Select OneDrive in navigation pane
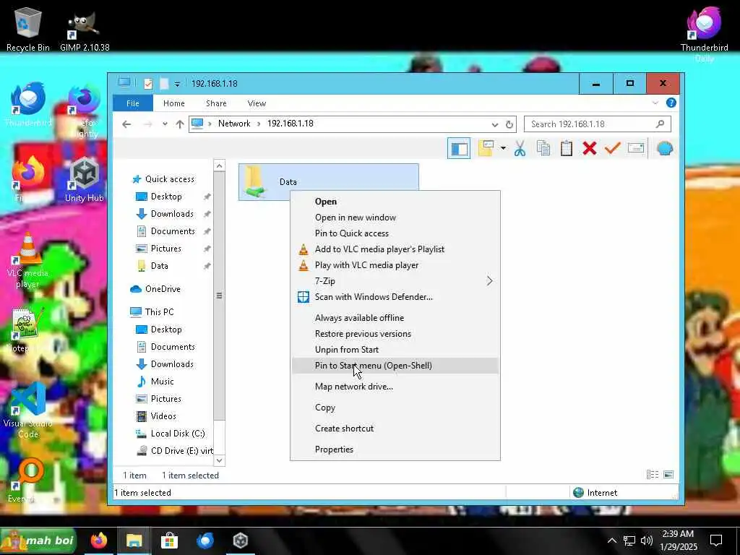 pos(156,289)
